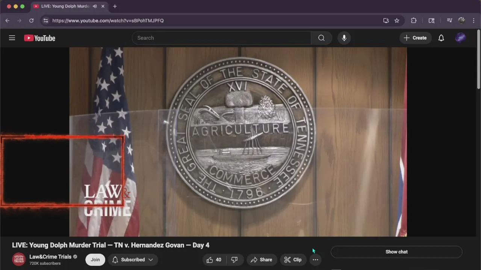The image size is (481, 270).
Task: Open the Law&Crime Trials channel avatar
Action: 19,259
